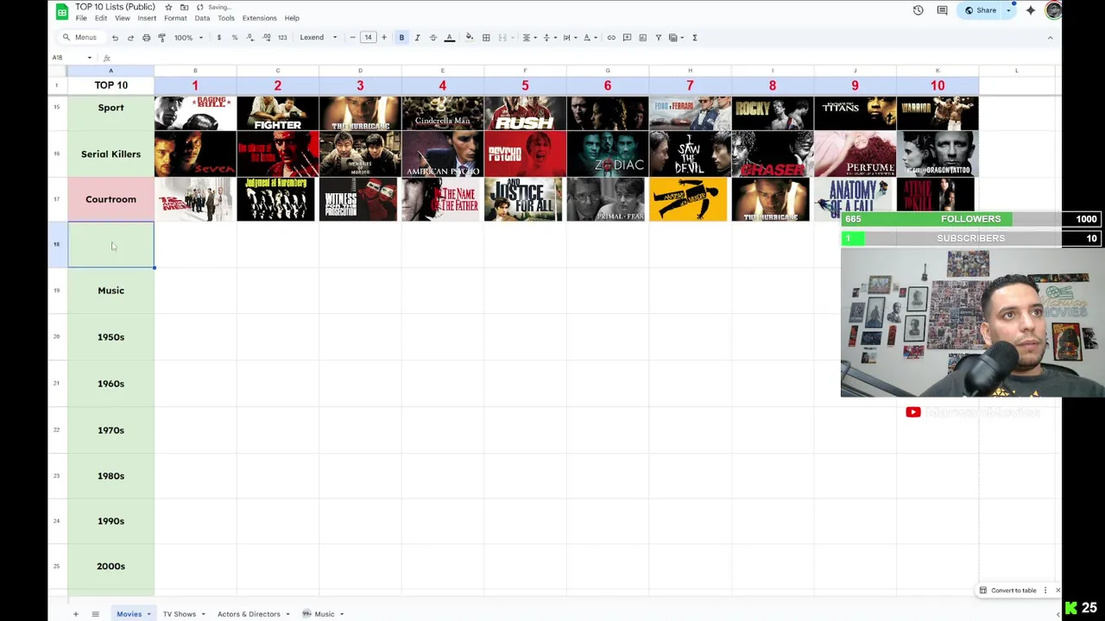Select the Paint format roller icon
The image size is (1105, 621).
pos(161,37)
